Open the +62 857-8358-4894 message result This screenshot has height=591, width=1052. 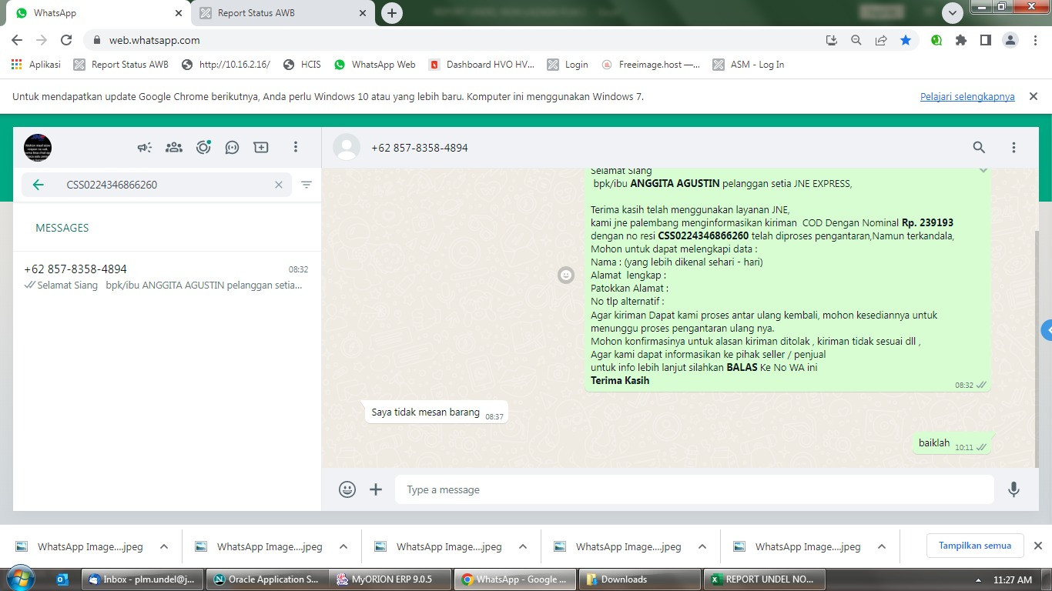[x=167, y=277]
